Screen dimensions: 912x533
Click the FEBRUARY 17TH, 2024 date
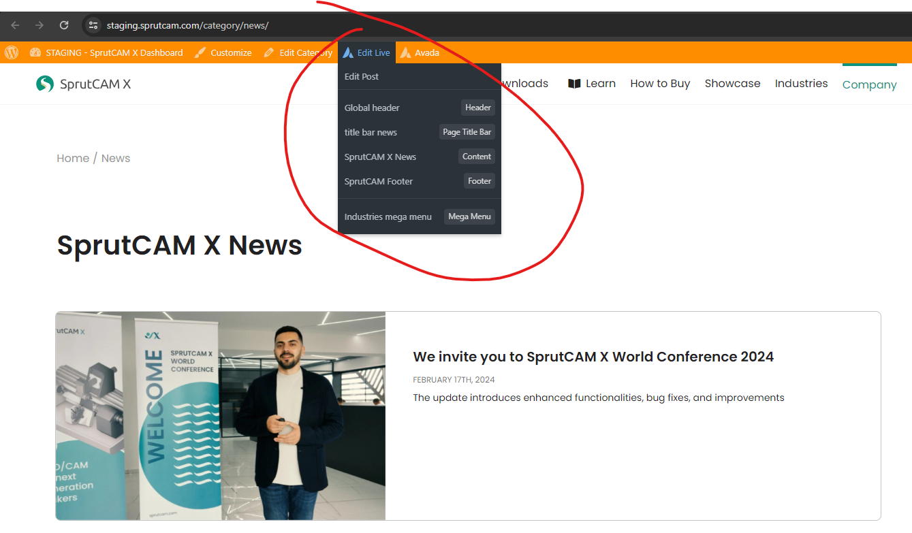(454, 380)
